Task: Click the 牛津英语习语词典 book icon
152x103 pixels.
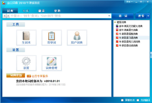Action: pos(117,38)
